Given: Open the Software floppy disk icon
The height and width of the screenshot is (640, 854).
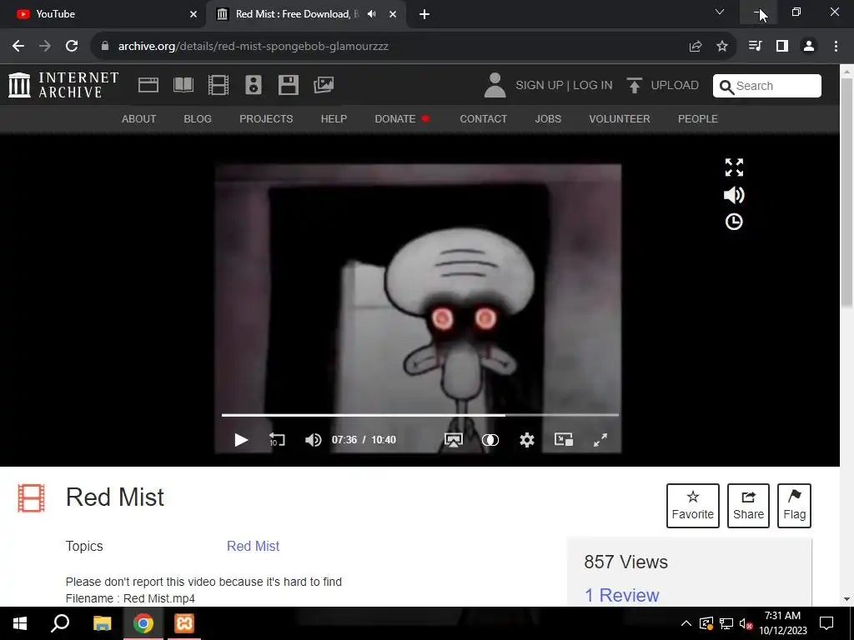Looking at the screenshot, I should click(x=288, y=85).
